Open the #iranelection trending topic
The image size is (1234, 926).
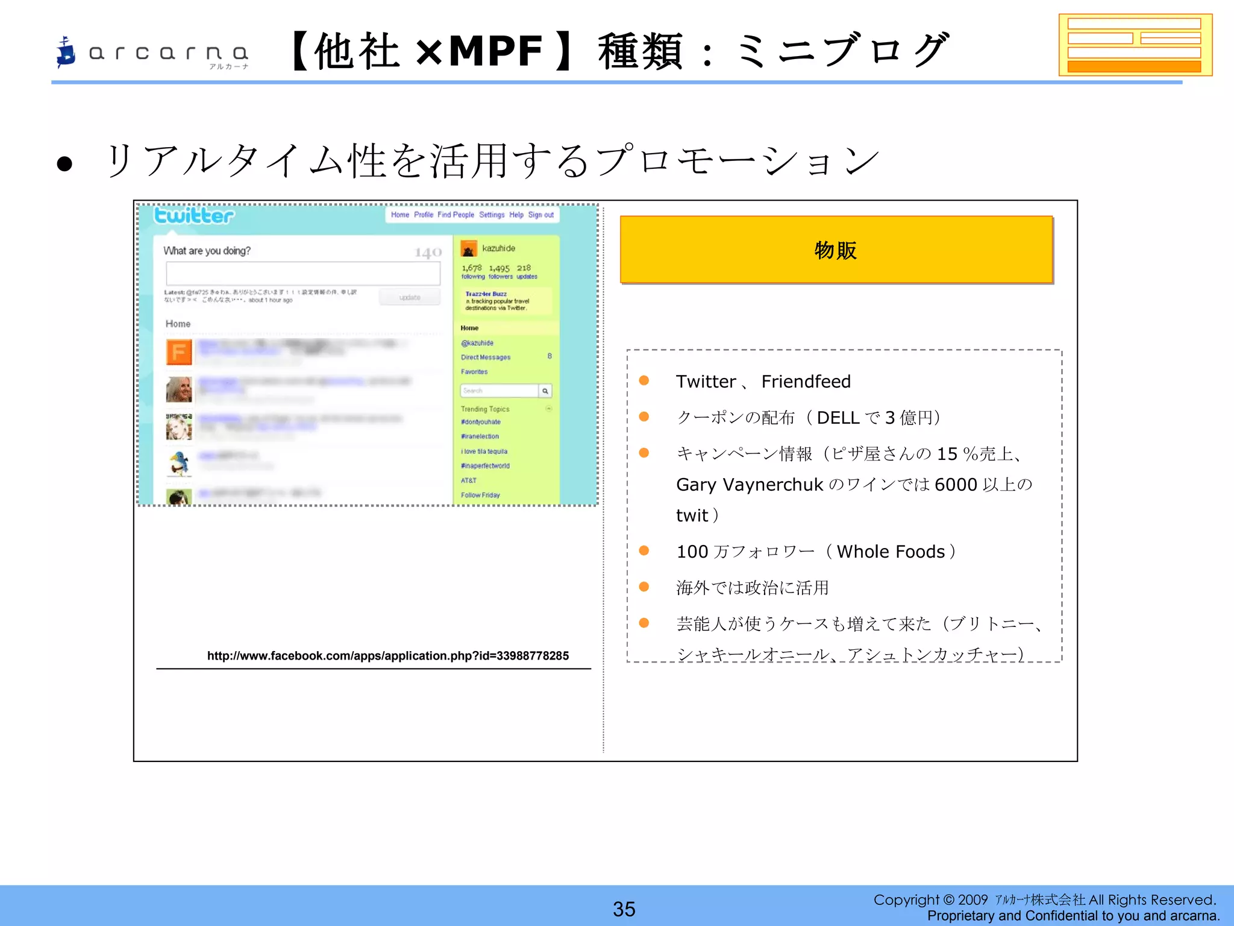click(x=480, y=436)
